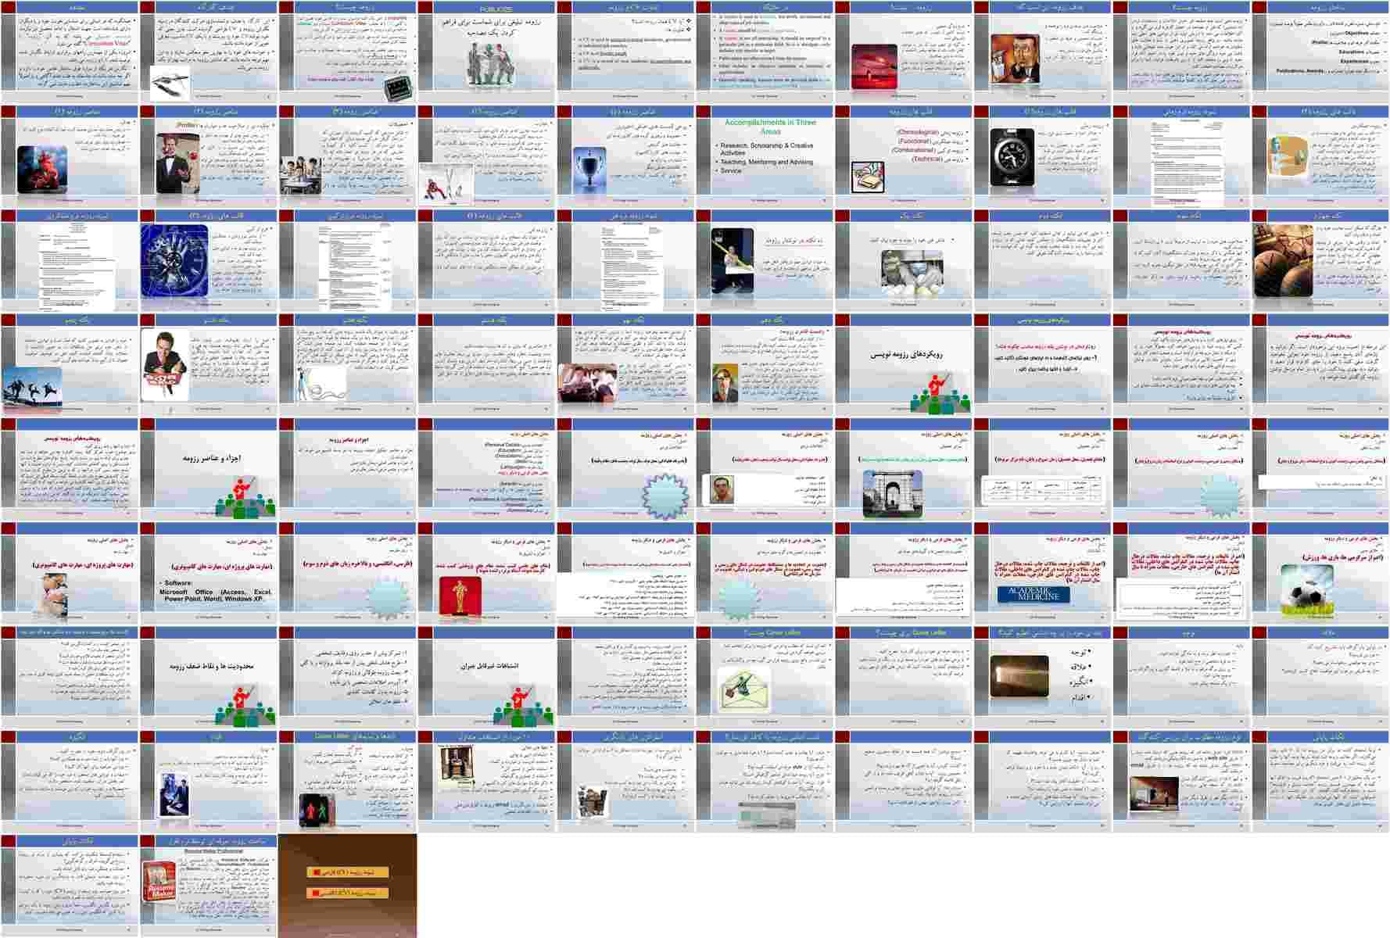This screenshot has height=938, width=1390.
Task: Select the Resume Maker Professional slide
Action: tap(208, 886)
